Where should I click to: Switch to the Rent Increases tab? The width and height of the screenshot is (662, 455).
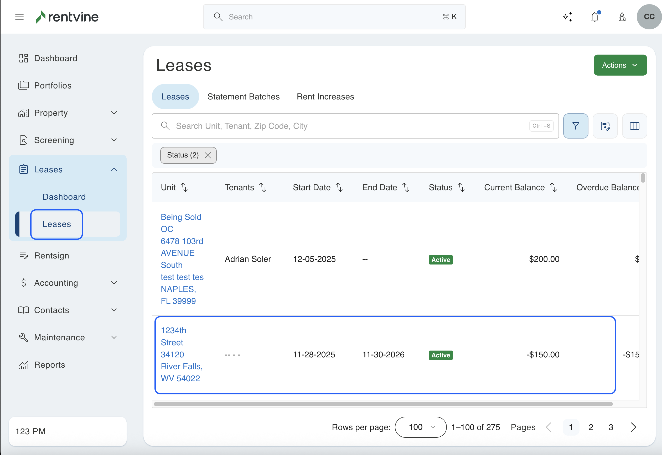pyautogui.click(x=325, y=97)
